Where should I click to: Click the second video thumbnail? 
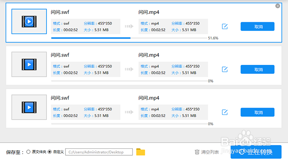point(29,64)
